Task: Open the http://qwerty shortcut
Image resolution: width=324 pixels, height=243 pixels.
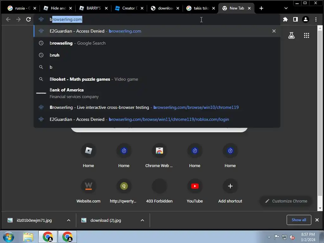Action: click(x=124, y=191)
